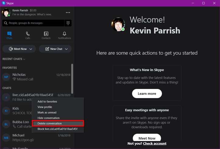Image resolution: width=220 pixels, height=149 pixels.
Task: Select Delete conversation in the context menu
Action: [58, 123]
